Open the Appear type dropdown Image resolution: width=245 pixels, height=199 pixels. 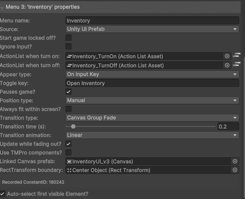tap(152, 74)
